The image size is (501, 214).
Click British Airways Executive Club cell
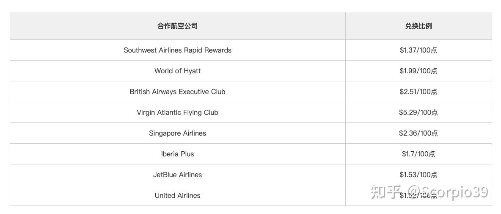pyautogui.click(x=177, y=92)
